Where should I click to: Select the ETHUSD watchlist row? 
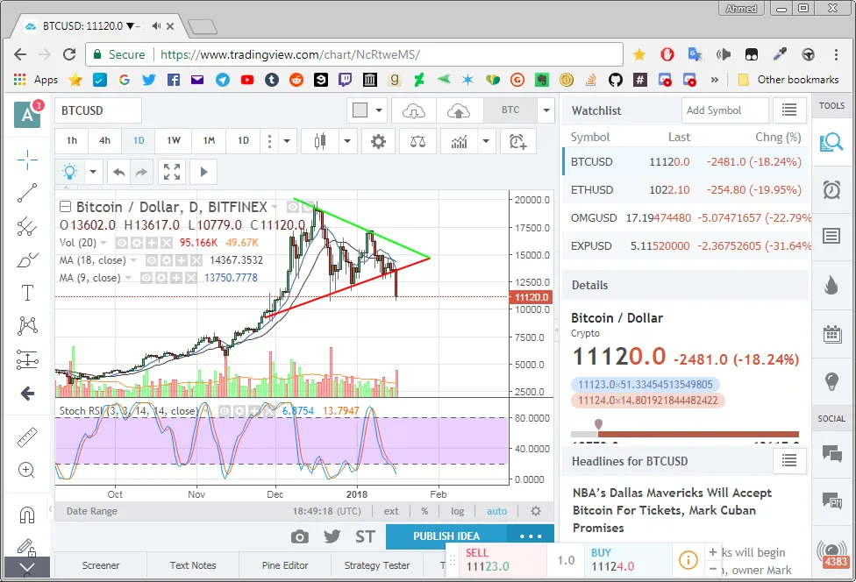point(686,190)
